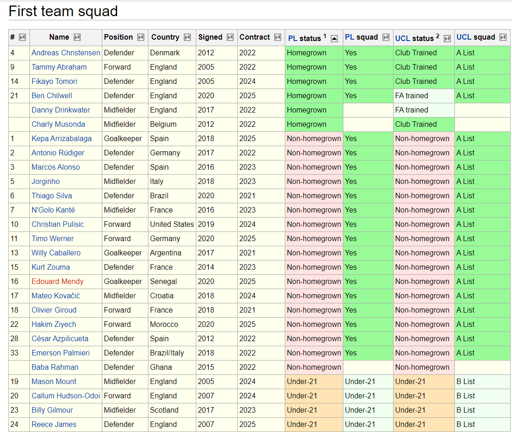
Task: Click the Jorginho link
Action: click(45, 181)
